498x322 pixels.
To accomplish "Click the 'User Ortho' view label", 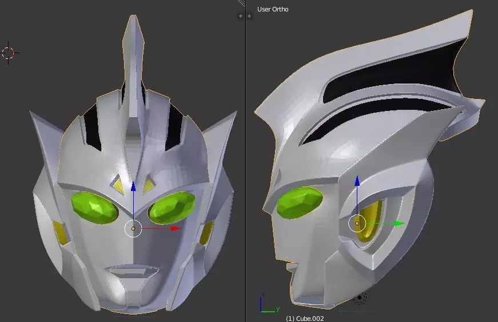I will click(273, 9).
